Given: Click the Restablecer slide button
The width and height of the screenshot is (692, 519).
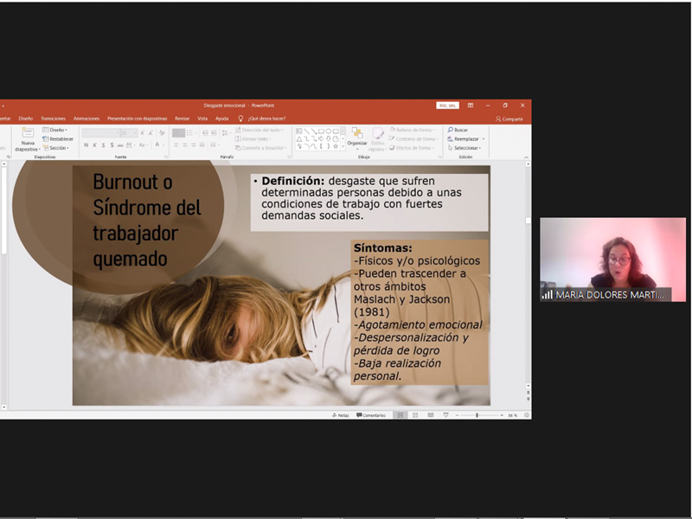Looking at the screenshot, I should 58,139.
